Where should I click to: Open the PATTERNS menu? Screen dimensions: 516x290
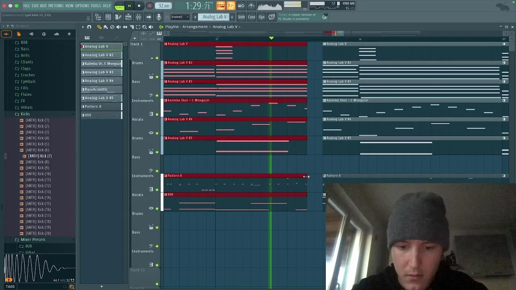coord(56,6)
